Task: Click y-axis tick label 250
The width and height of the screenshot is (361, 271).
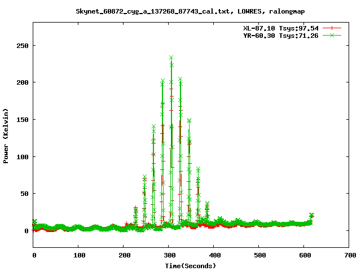Action: pyautogui.click(x=23, y=46)
